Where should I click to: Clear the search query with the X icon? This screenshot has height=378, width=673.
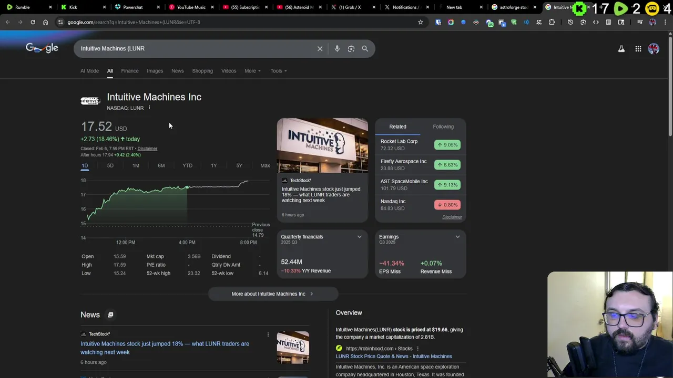pyautogui.click(x=320, y=49)
